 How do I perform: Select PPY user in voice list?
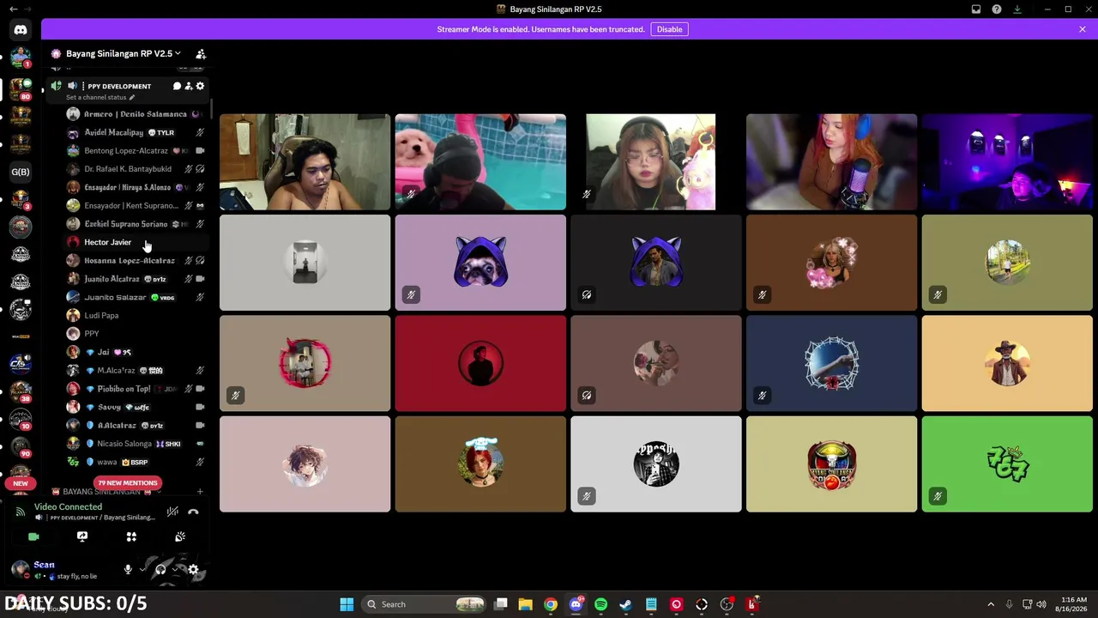click(136, 334)
